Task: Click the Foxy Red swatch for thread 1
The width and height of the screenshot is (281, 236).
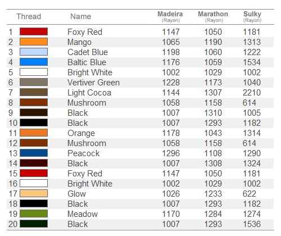Action: tap(34, 31)
